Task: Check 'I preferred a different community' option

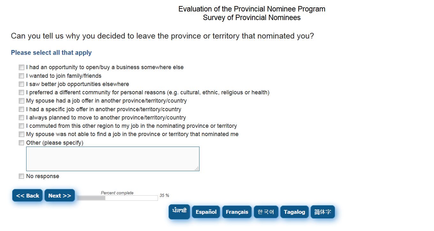Action: (x=21, y=92)
